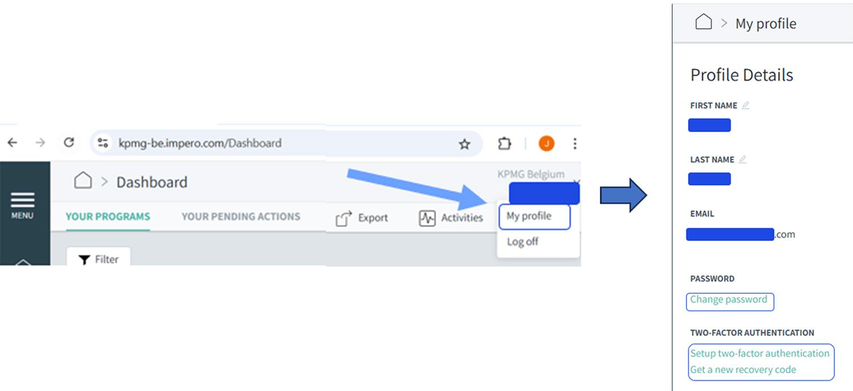Open site information icon in address bar
This screenshot has height=391, width=853.
(103, 143)
